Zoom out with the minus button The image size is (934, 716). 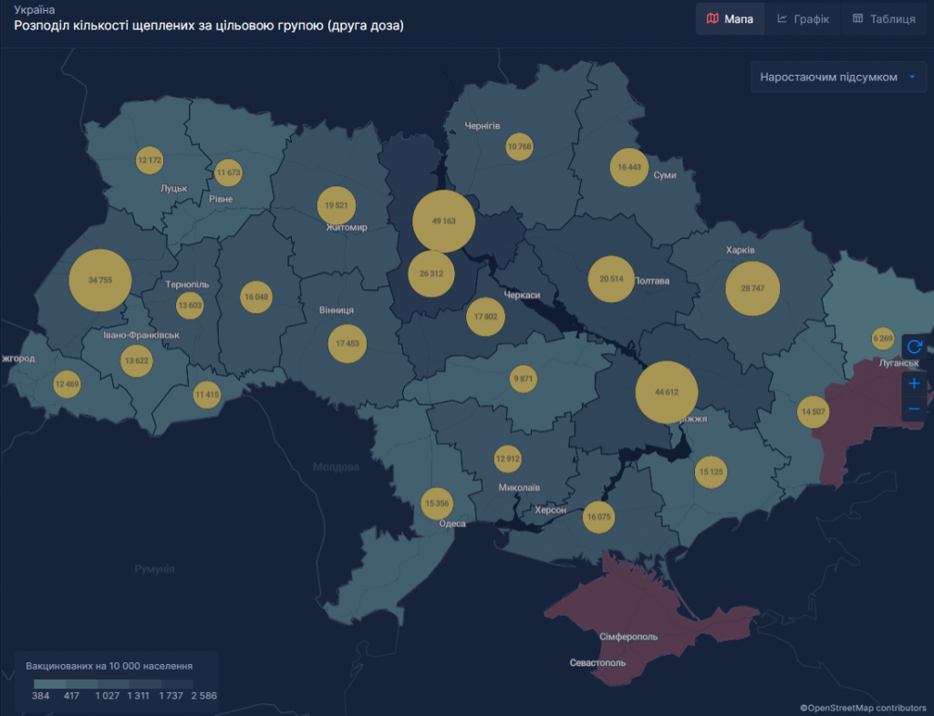click(x=914, y=409)
